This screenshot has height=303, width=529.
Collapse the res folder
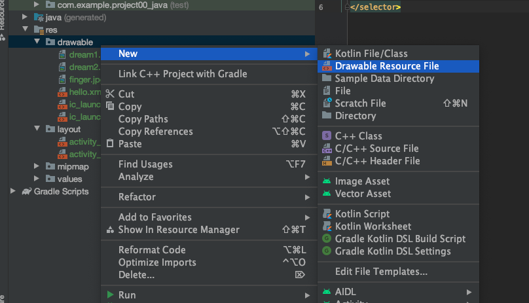[26, 29]
